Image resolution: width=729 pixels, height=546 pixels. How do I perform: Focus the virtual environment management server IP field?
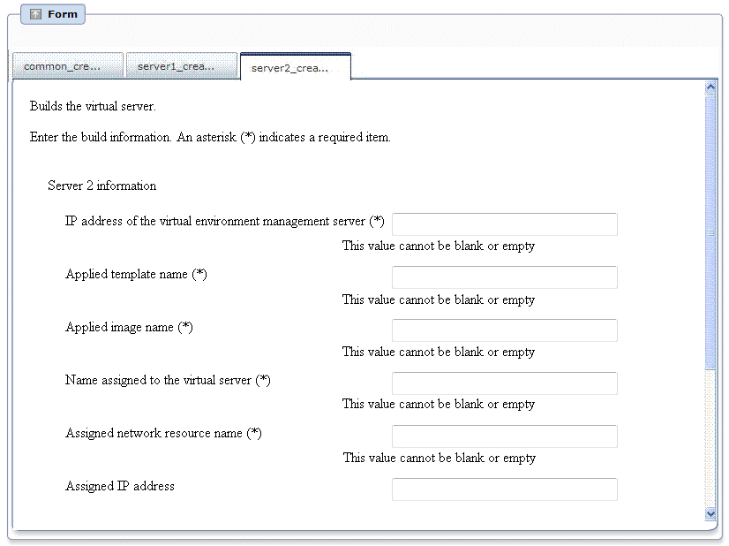click(505, 224)
